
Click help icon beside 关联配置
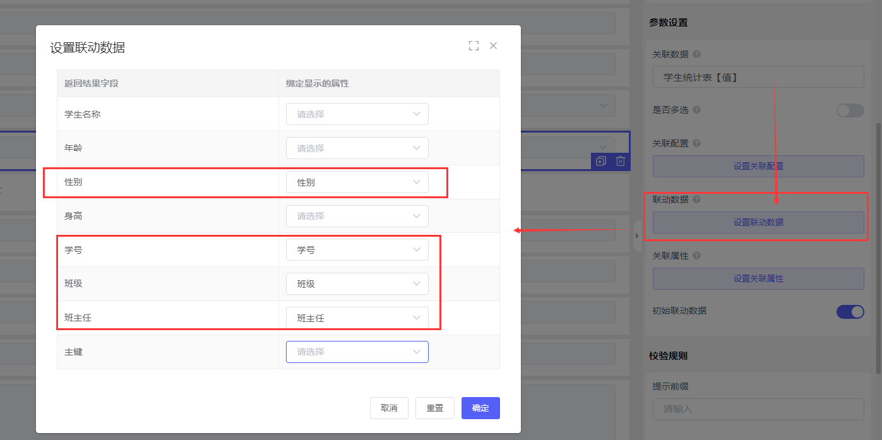696,143
